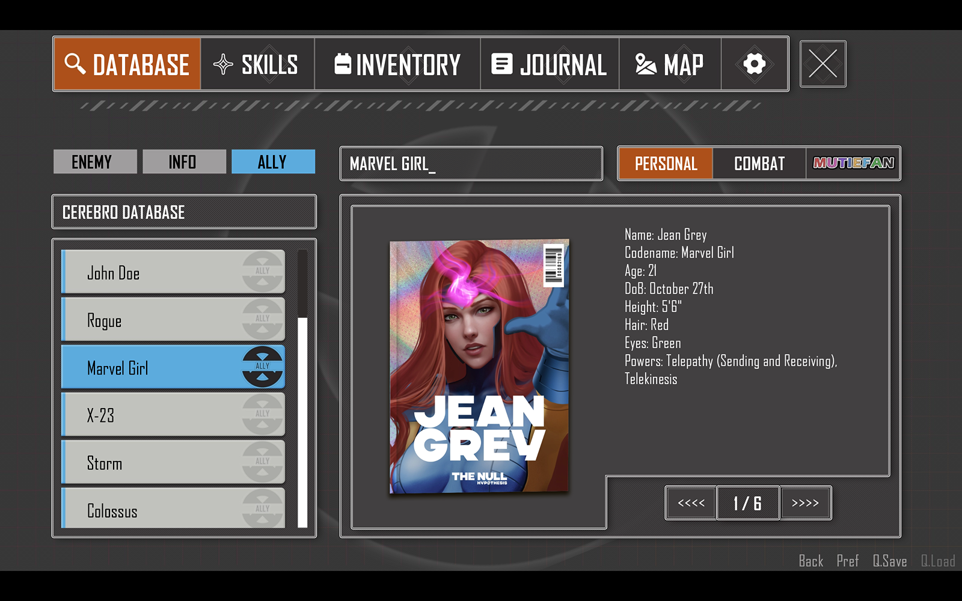Click the magnifying glass icon on Database
Image resolution: width=962 pixels, height=601 pixels.
coord(75,63)
